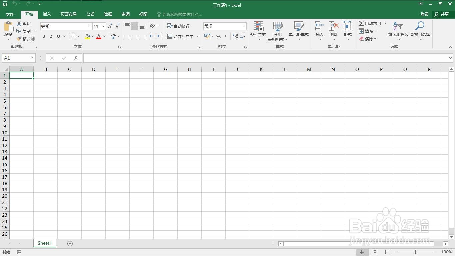This screenshot has height=256, width=455.
Task: Click the Save icon in quick access toolbar
Action: pyautogui.click(x=5, y=4)
